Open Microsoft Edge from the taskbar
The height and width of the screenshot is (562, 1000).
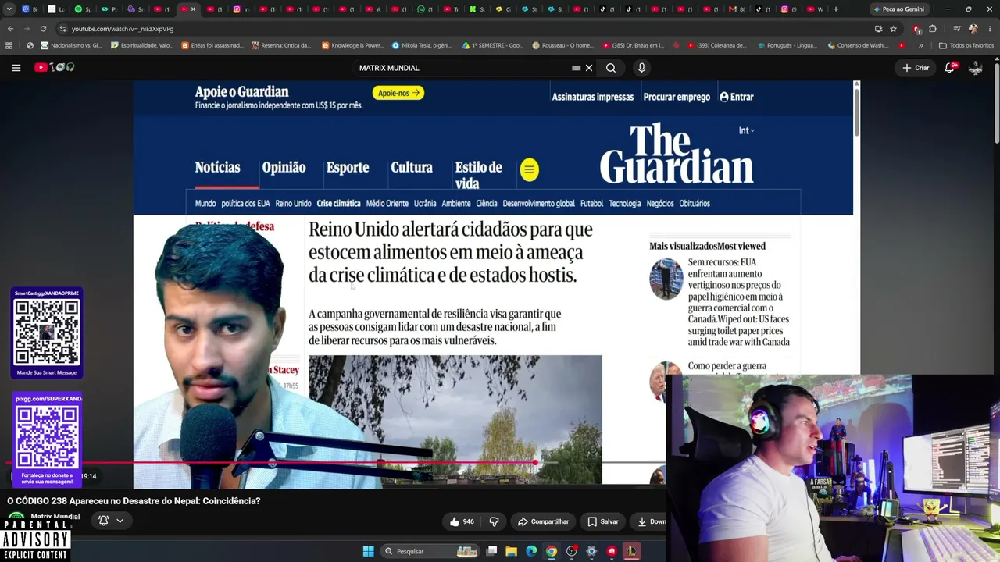pos(531,551)
